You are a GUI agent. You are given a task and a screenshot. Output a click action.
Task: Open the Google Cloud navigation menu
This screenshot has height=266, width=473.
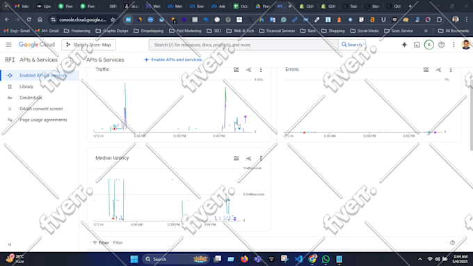[x=8, y=45]
